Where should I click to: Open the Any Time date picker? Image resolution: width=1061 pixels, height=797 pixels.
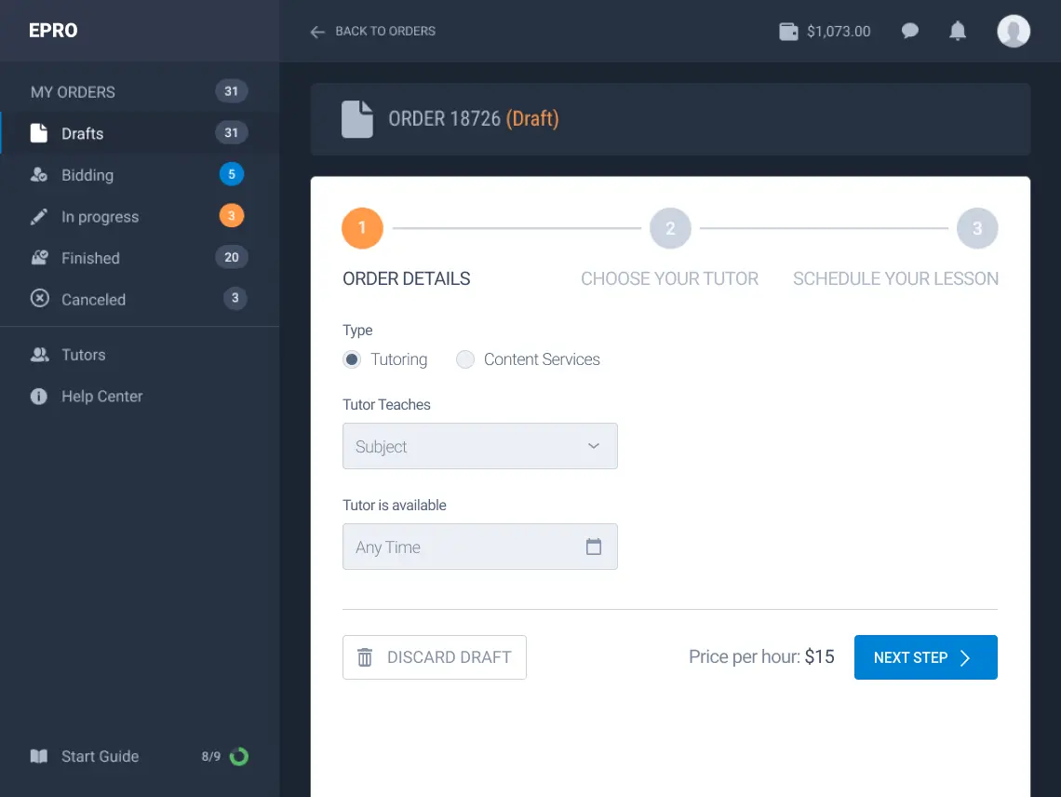click(x=465, y=547)
